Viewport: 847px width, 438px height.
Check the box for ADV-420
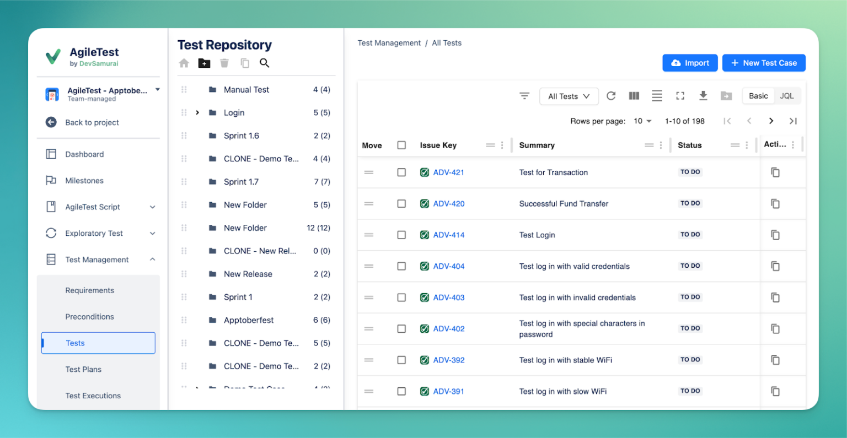pos(401,204)
